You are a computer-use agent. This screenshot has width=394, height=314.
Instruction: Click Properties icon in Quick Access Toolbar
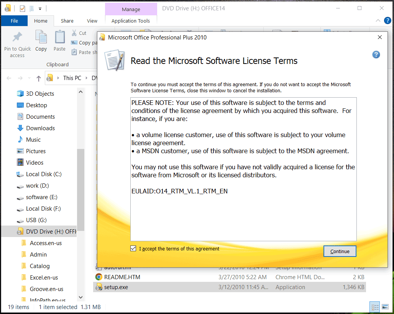[22, 8]
